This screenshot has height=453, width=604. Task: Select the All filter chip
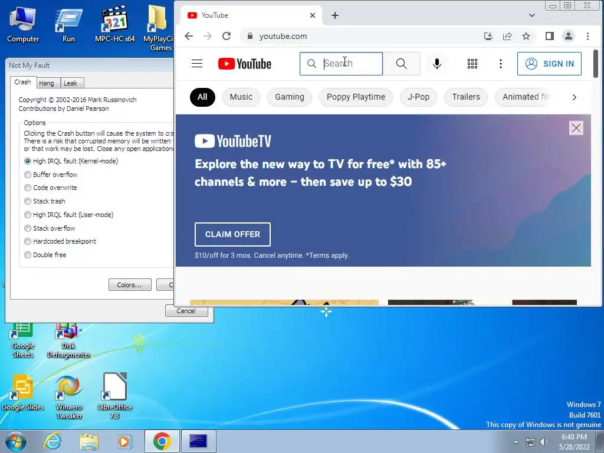click(x=202, y=97)
